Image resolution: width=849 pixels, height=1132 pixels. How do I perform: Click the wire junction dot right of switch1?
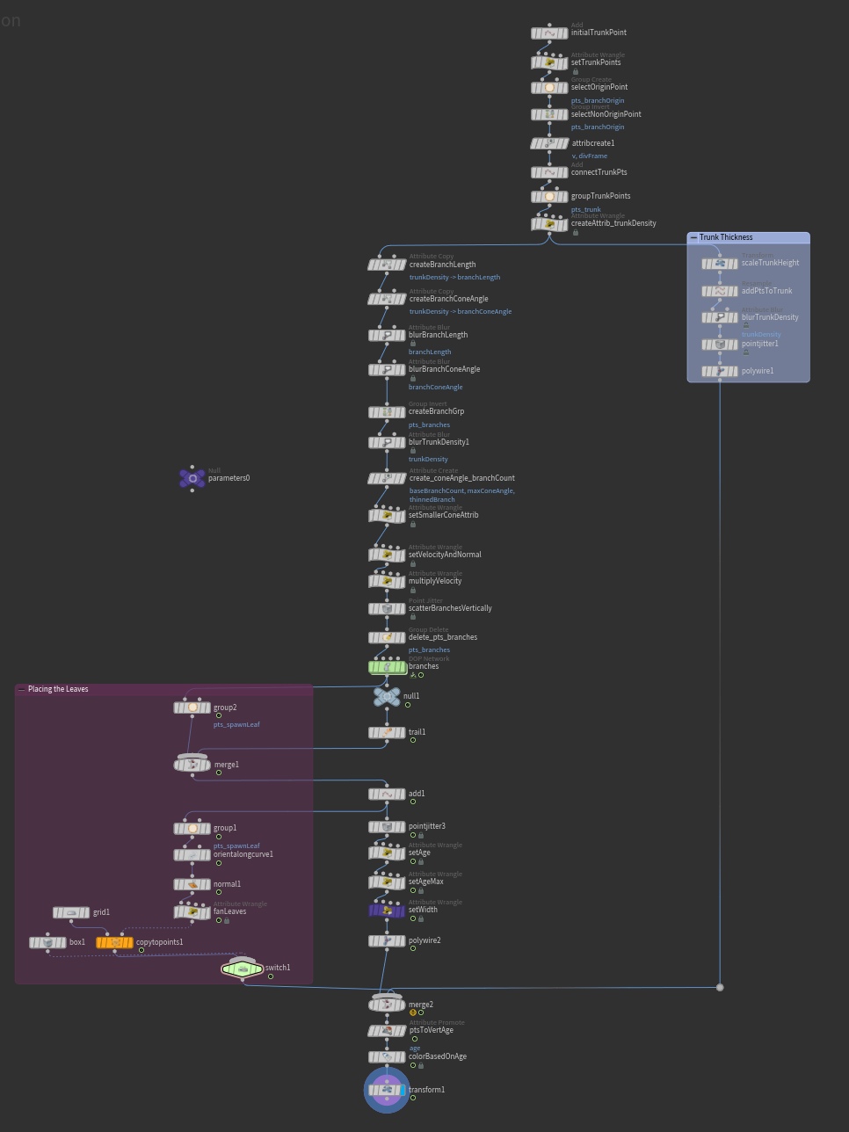point(720,987)
